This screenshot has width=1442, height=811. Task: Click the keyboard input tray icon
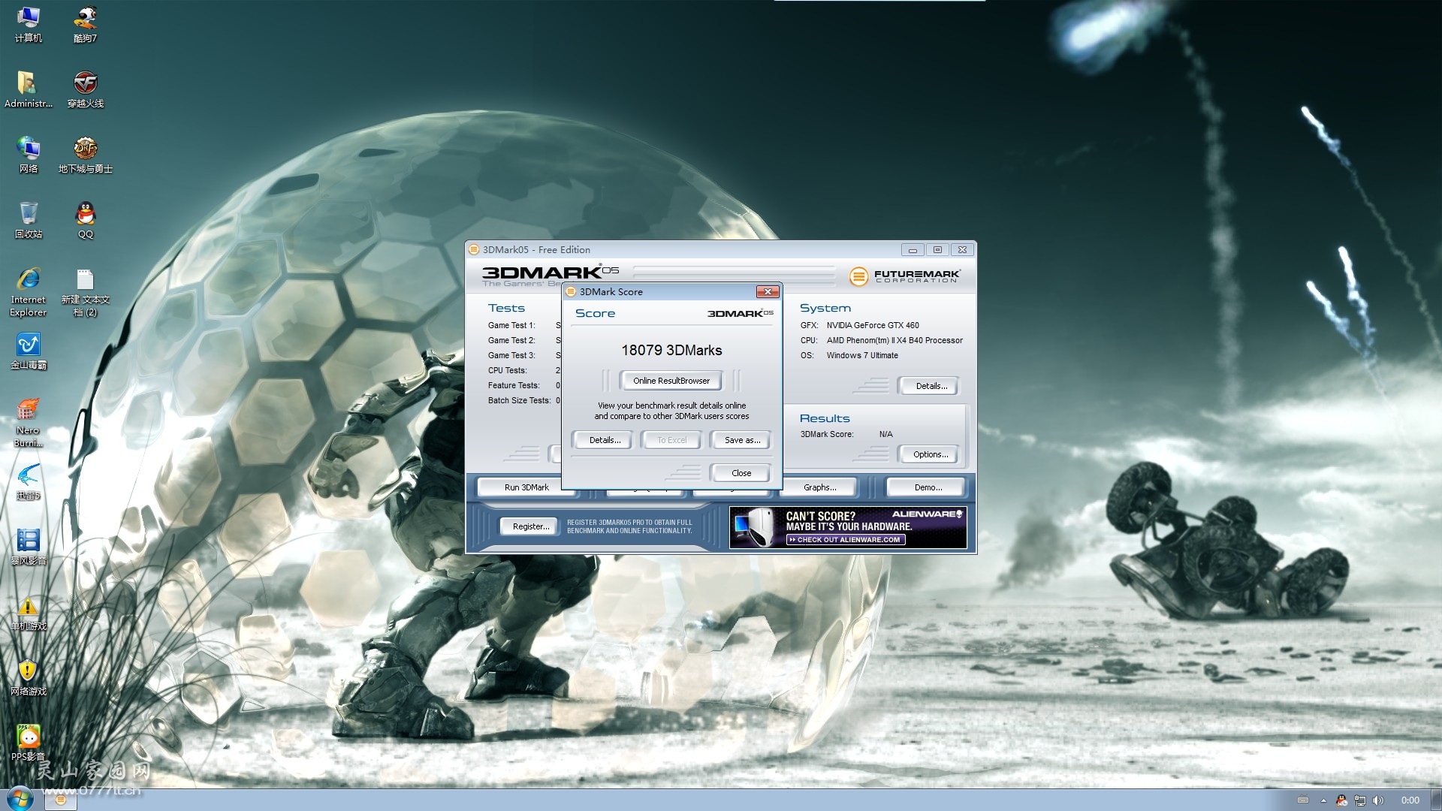tap(1303, 800)
